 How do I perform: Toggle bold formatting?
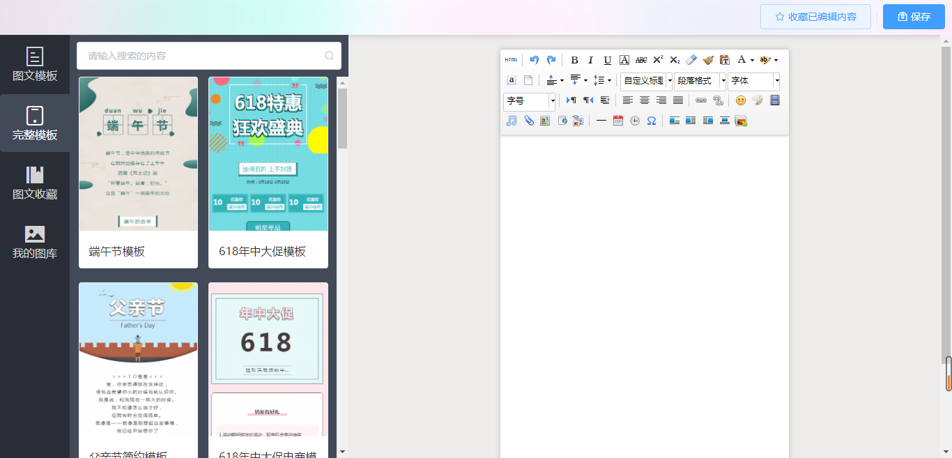[x=574, y=60]
